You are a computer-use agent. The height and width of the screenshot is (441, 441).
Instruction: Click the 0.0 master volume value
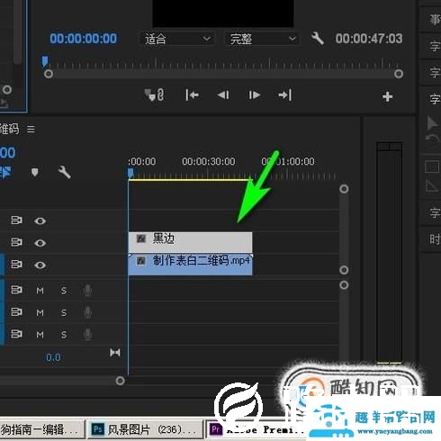click(x=53, y=357)
